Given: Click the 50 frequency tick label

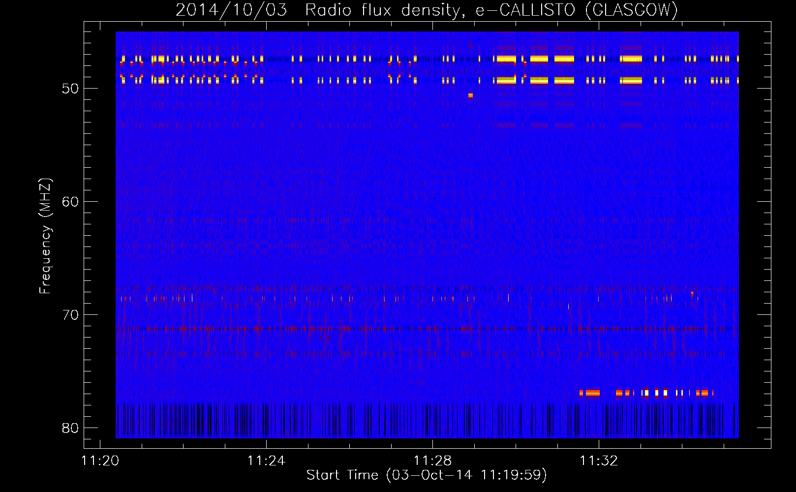Looking at the screenshot, I should click(x=70, y=89).
